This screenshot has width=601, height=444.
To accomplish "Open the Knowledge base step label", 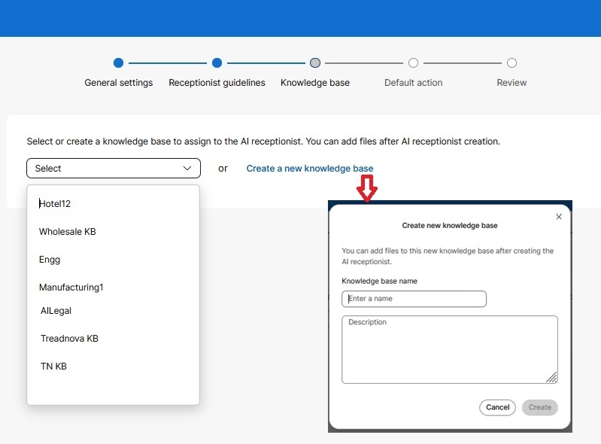I will click(315, 83).
